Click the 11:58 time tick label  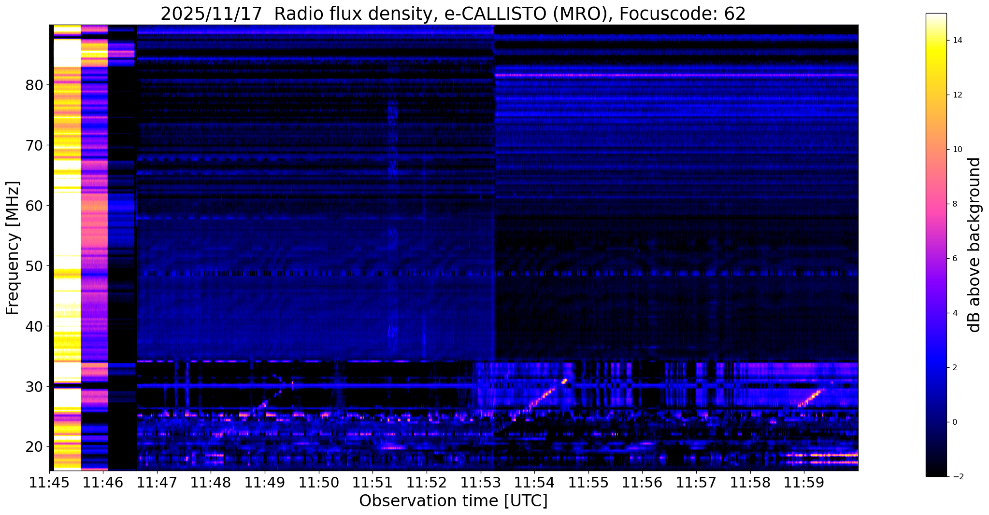tap(750, 483)
